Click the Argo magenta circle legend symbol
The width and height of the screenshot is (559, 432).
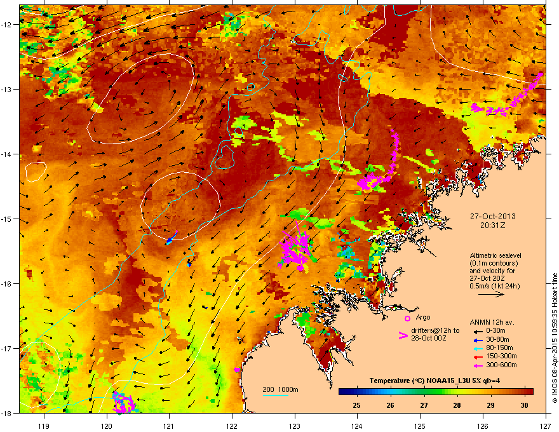pos(407,318)
